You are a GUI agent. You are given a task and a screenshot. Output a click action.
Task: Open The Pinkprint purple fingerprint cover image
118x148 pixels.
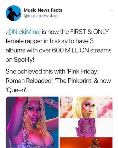(86, 127)
